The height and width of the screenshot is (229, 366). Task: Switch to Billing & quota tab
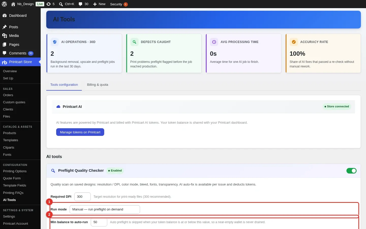(x=98, y=85)
